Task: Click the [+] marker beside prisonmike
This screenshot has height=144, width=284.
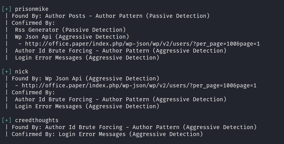Action: (x=6, y=9)
